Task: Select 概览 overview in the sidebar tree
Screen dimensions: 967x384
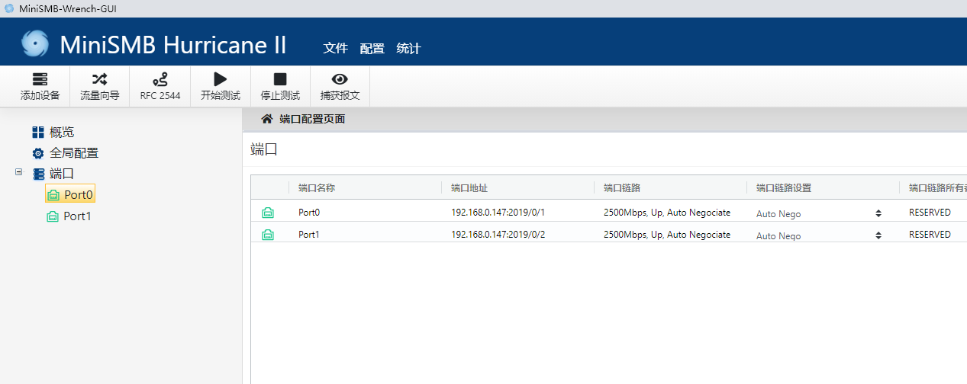Action: 62,132
